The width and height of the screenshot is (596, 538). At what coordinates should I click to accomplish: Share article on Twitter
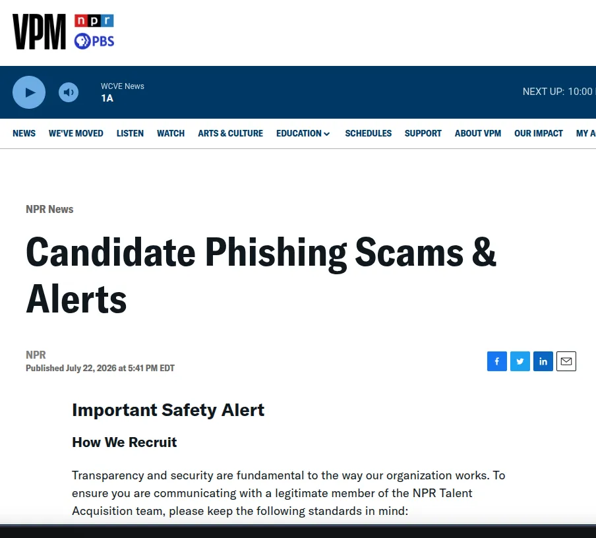[x=520, y=361]
